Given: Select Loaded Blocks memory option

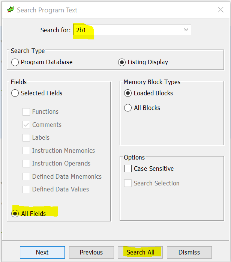Looking at the screenshot, I should pos(128,93).
